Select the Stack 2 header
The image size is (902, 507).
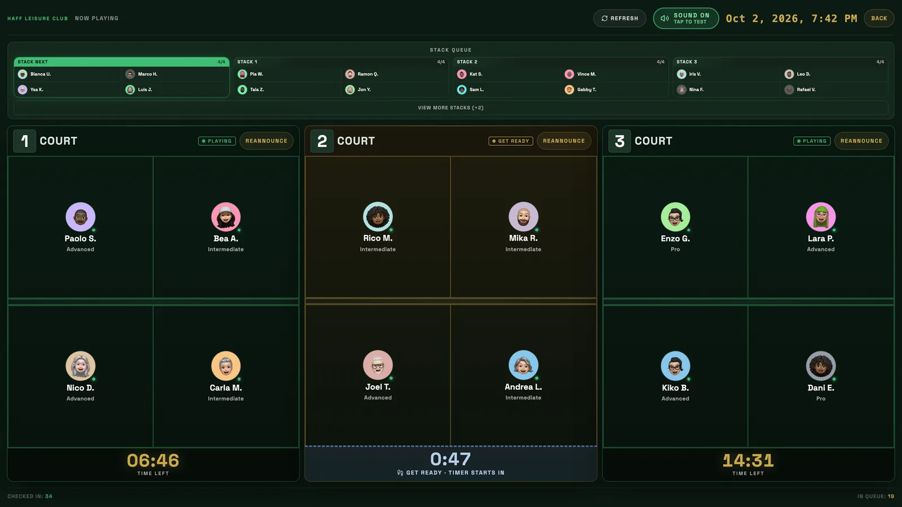tap(561, 62)
